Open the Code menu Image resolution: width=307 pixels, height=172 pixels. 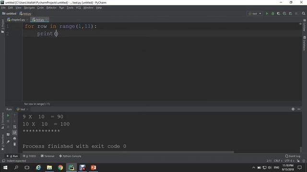(40, 8)
